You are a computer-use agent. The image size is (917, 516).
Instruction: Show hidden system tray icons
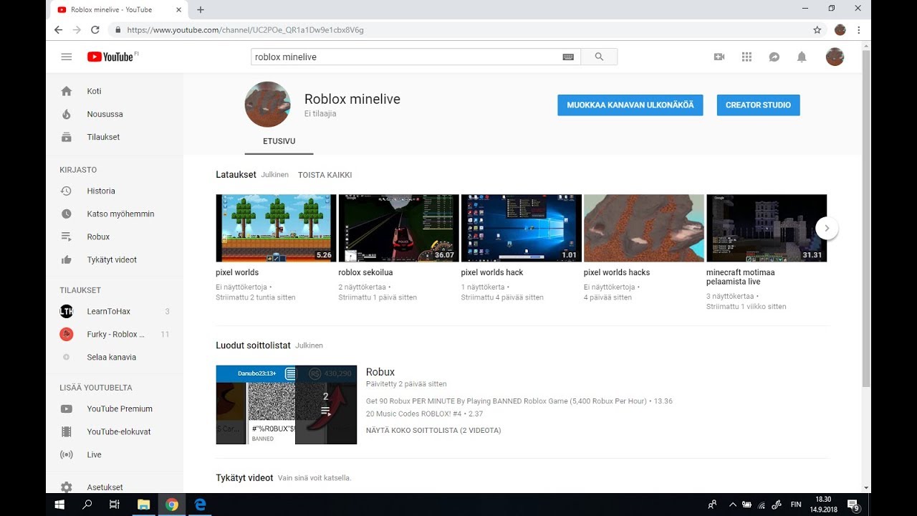[x=732, y=505]
